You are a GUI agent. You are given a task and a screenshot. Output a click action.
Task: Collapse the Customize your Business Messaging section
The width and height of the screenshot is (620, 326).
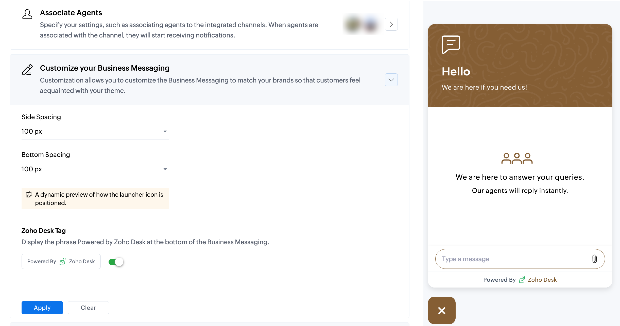pos(391,80)
